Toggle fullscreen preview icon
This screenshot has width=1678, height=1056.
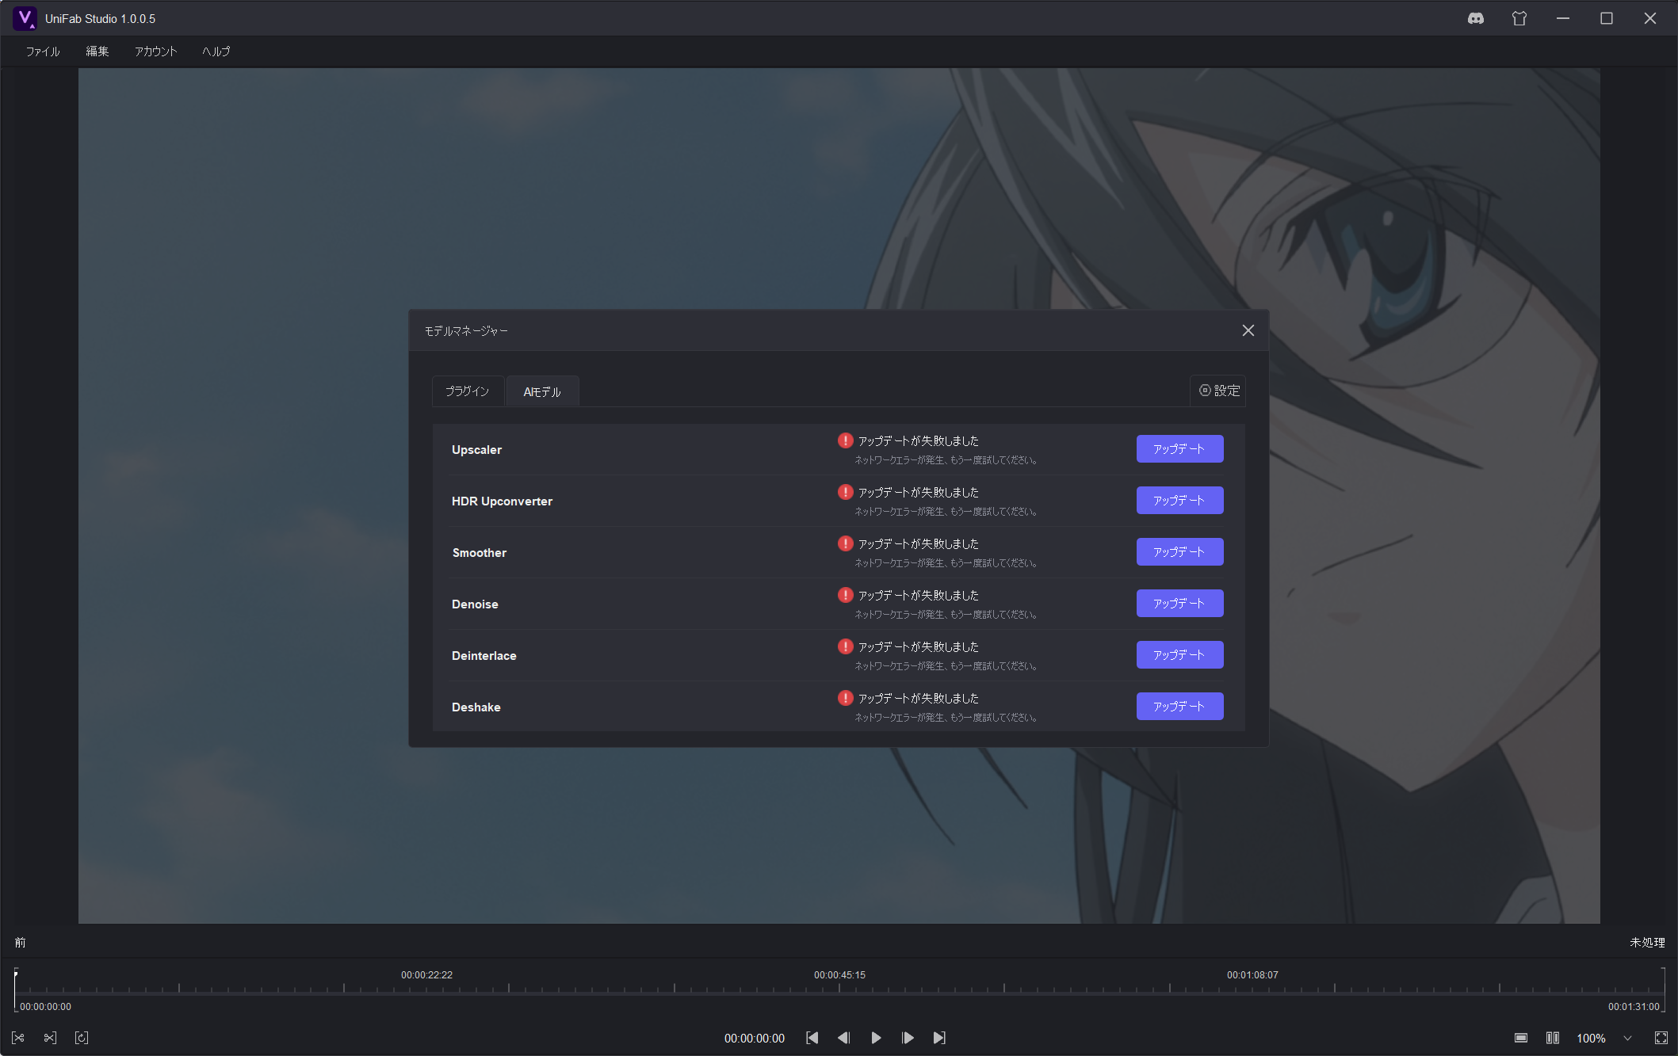coord(1661,1038)
